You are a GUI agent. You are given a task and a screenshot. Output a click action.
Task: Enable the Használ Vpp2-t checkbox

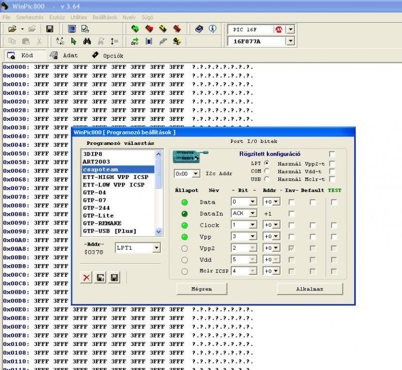coord(332,163)
